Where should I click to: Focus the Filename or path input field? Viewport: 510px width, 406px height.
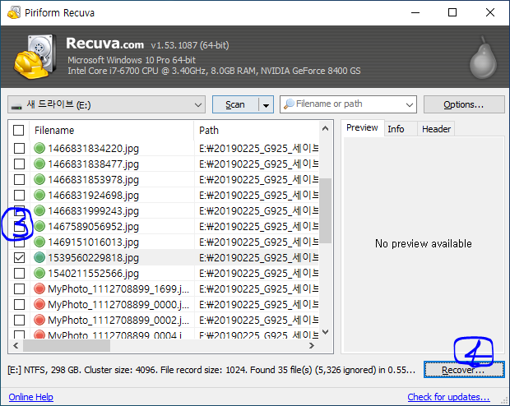pyautogui.click(x=348, y=104)
